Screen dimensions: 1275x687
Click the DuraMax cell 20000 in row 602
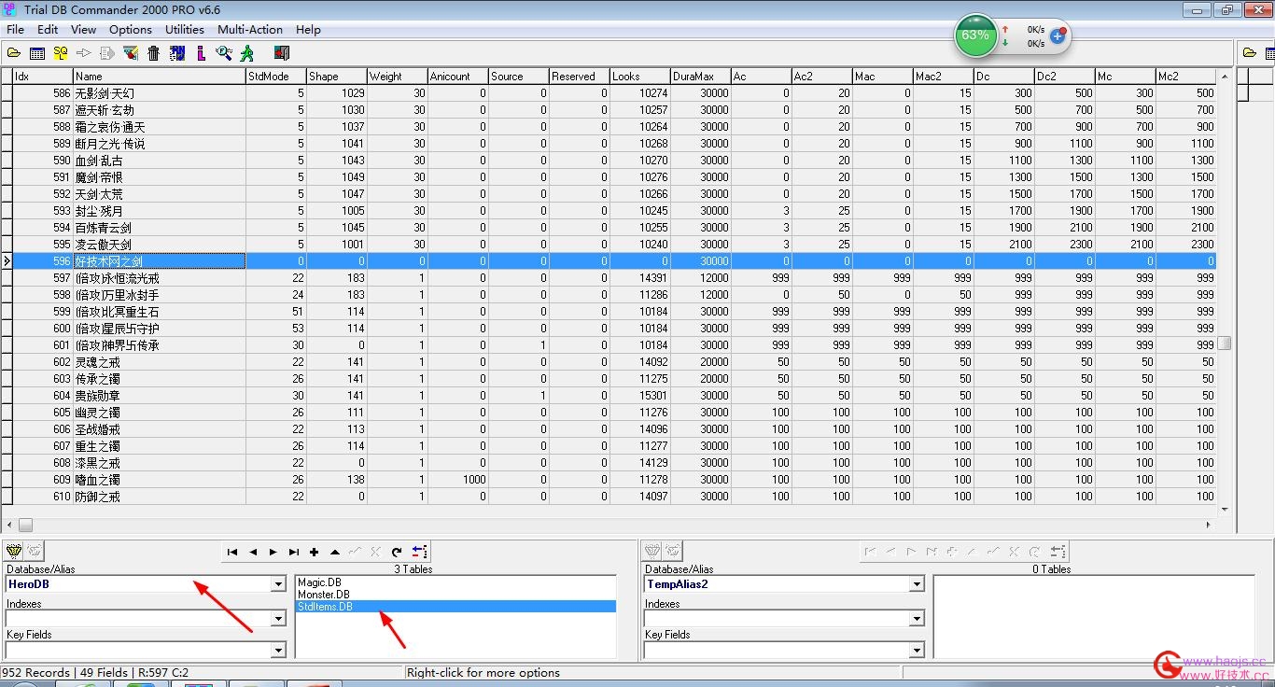[x=700, y=362]
